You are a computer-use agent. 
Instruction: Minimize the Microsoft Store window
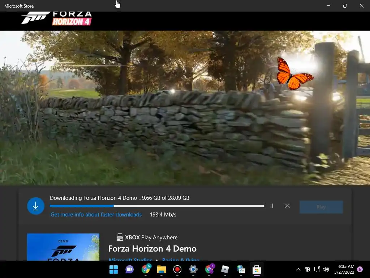328,6
